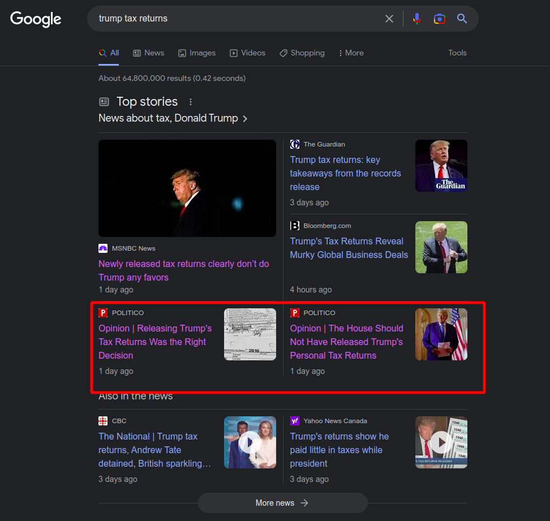Screen dimensions: 550x521
Task: Open Bloomberg Murky Global Business Deals article
Action: pyautogui.click(x=349, y=248)
